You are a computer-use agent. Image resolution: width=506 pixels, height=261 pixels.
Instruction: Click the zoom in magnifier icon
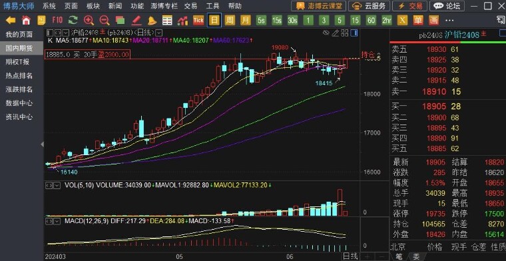pos(89,21)
